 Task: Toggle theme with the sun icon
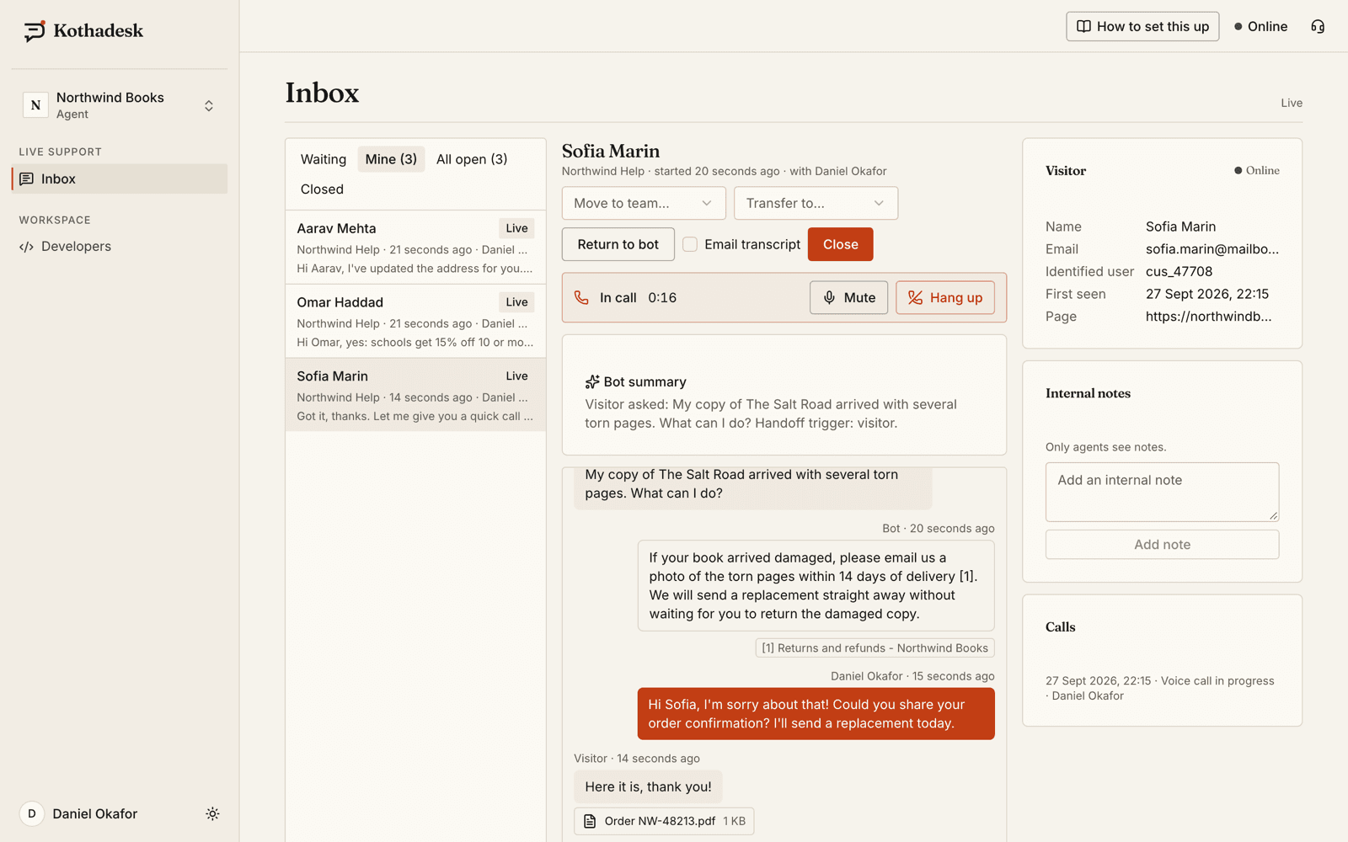click(212, 813)
